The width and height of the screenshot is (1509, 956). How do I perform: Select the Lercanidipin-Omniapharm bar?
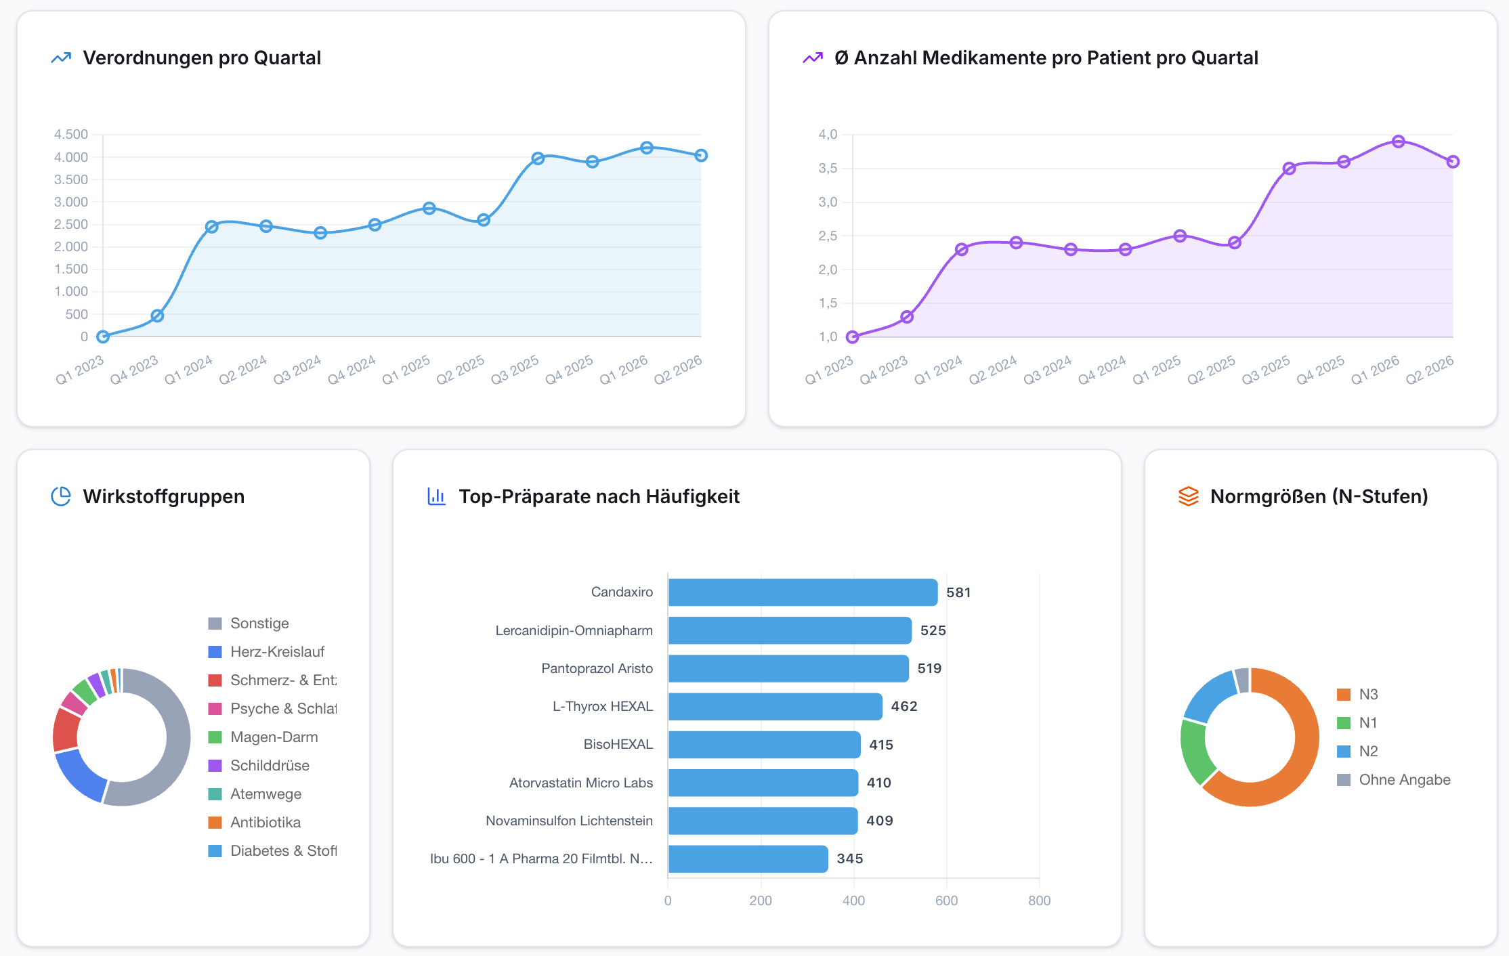point(790,630)
